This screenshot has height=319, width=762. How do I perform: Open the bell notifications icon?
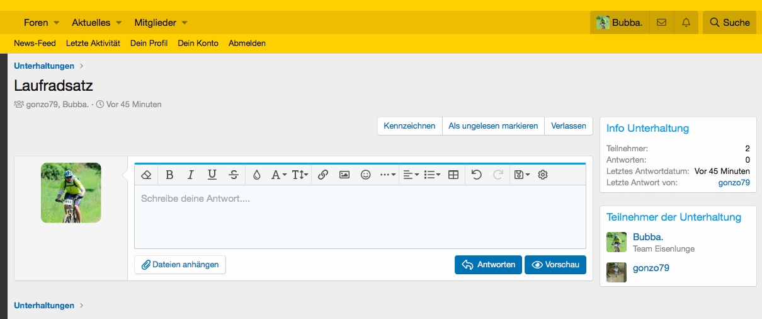(686, 23)
